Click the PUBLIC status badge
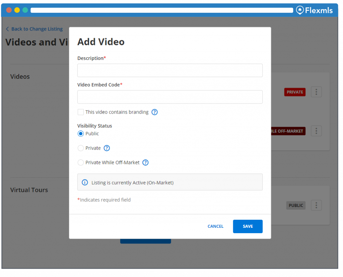 coord(296,205)
